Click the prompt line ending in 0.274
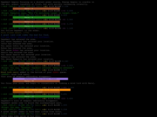The image size is (157, 117). [34, 70]
